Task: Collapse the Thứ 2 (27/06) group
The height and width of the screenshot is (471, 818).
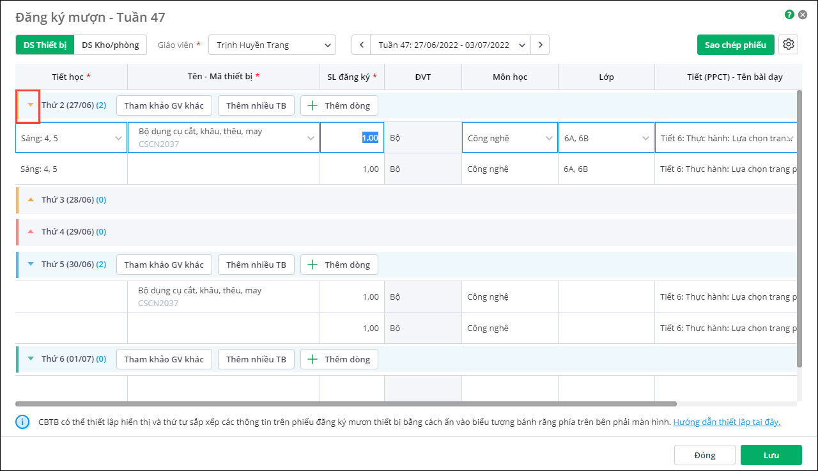Action: point(30,105)
